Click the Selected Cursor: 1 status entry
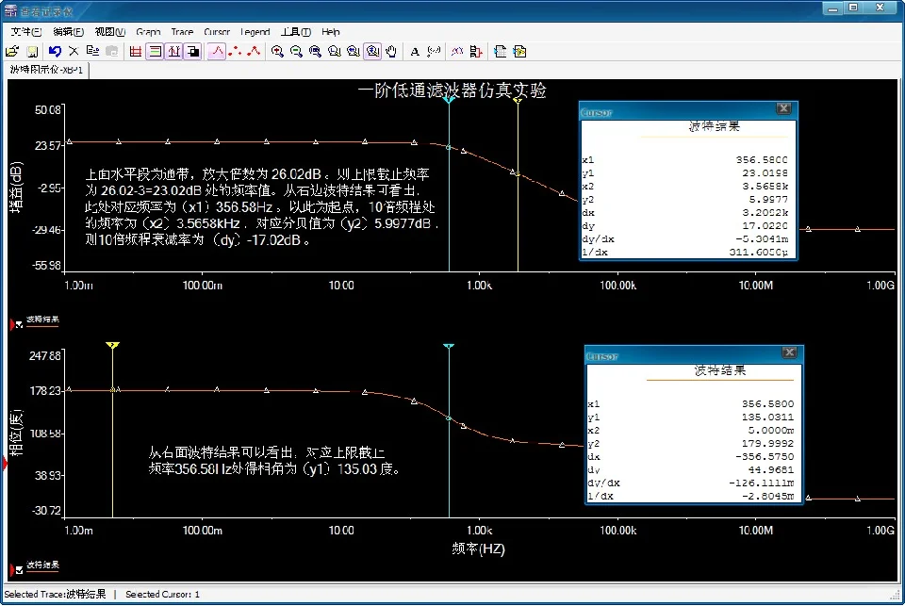The height and width of the screenshot is (606, 905). (162, 594)
